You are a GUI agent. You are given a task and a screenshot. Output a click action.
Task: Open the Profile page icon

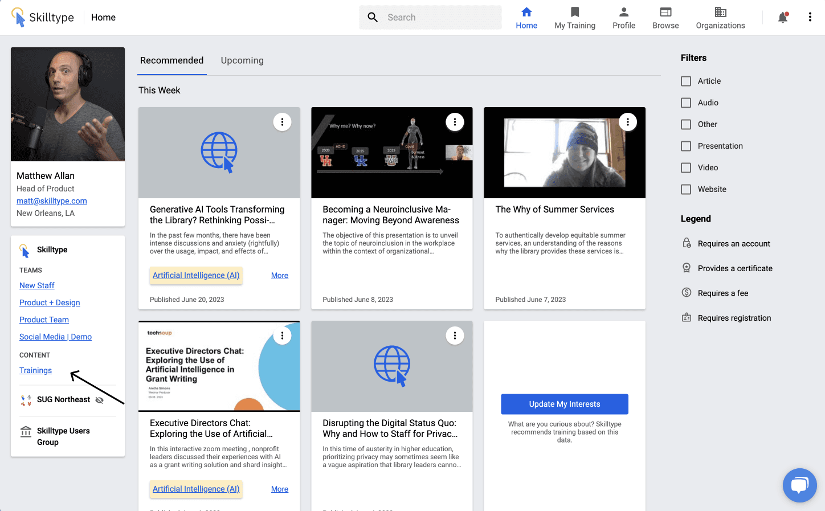(623, 12)
